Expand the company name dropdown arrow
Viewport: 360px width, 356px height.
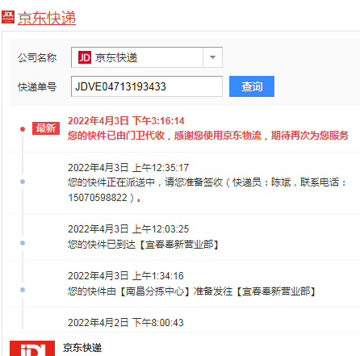pyautogui.click(x=212, y=57)
